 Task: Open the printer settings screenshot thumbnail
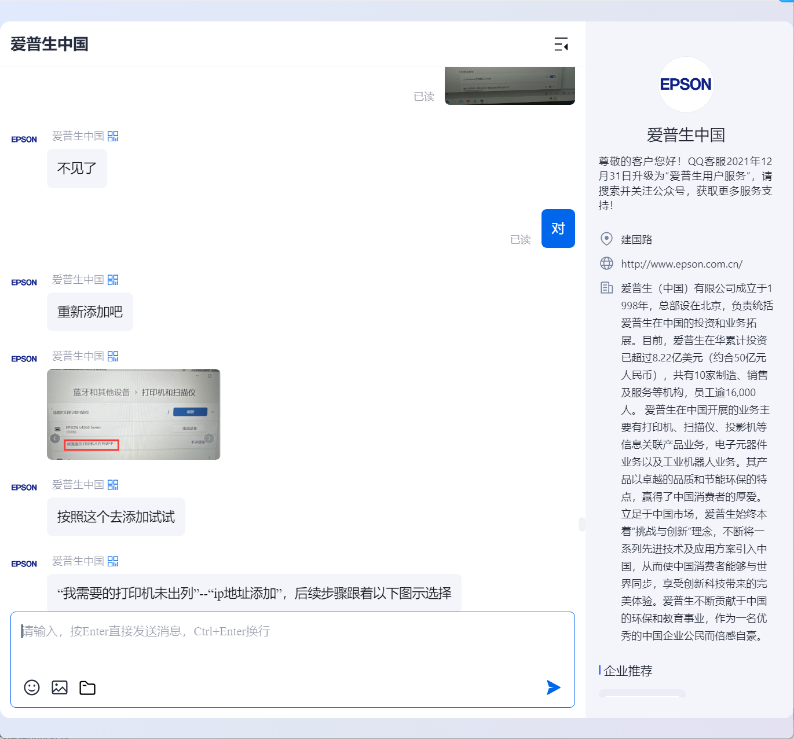tap(133, 414)
